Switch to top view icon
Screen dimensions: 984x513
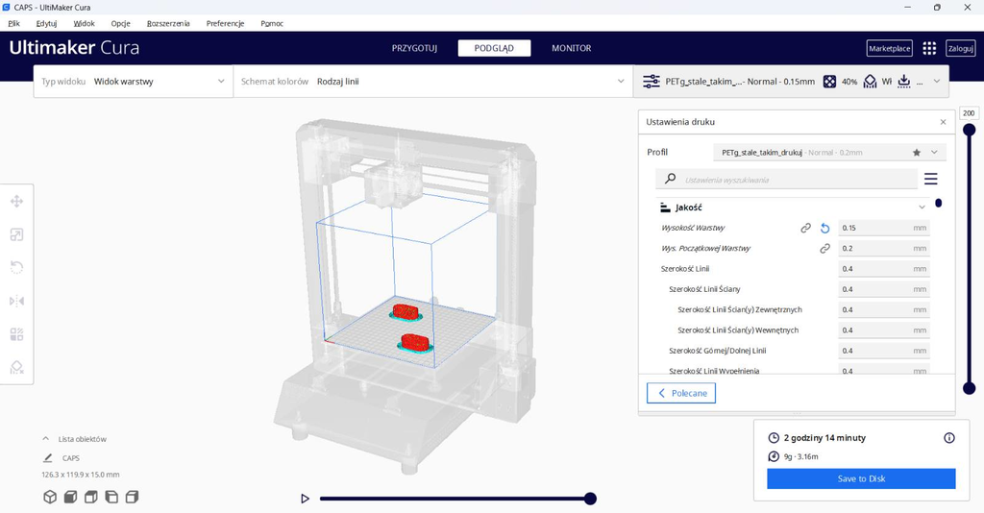[x=91, y=498]
